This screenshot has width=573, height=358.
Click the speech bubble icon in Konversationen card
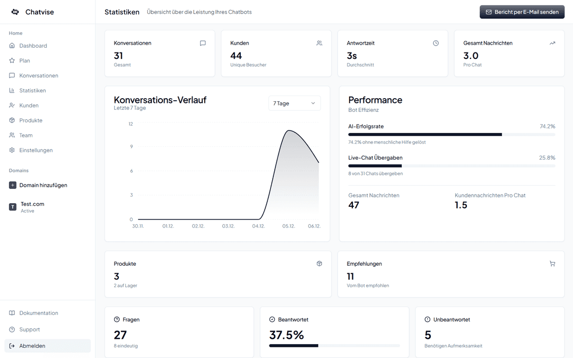click(203, 43)
